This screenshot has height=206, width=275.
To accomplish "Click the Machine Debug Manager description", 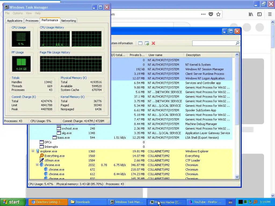I will point(201,124).
